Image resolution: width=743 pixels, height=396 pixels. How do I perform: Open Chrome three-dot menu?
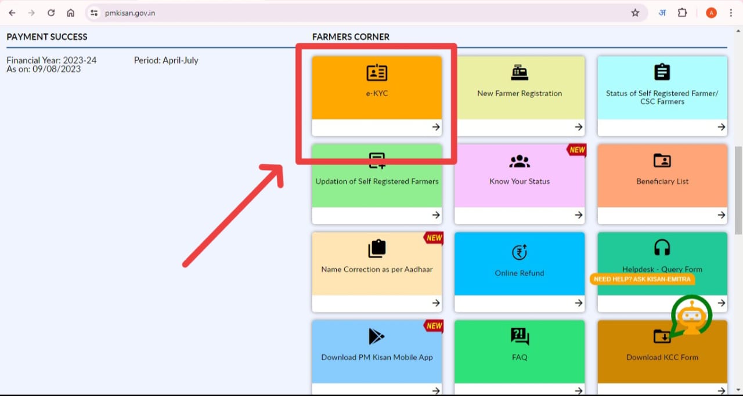pyautogui.click(x=731, y=13)
